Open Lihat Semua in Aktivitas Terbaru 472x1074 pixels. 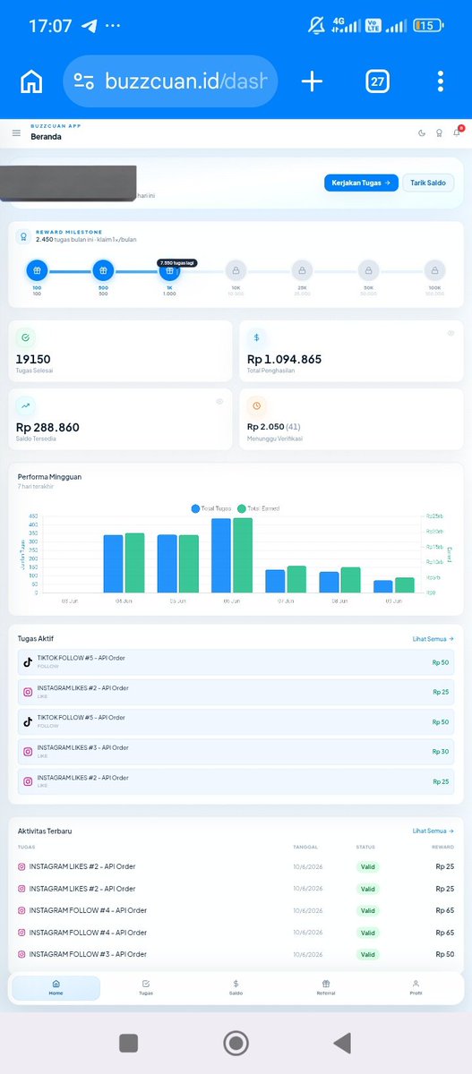pyautogui.click(x=433, y=831)
